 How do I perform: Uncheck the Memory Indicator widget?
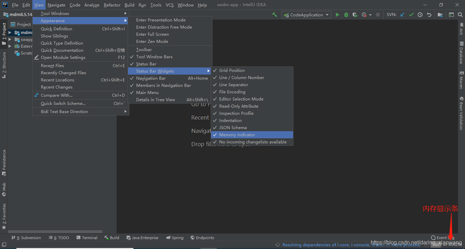(x=252, y=135)
